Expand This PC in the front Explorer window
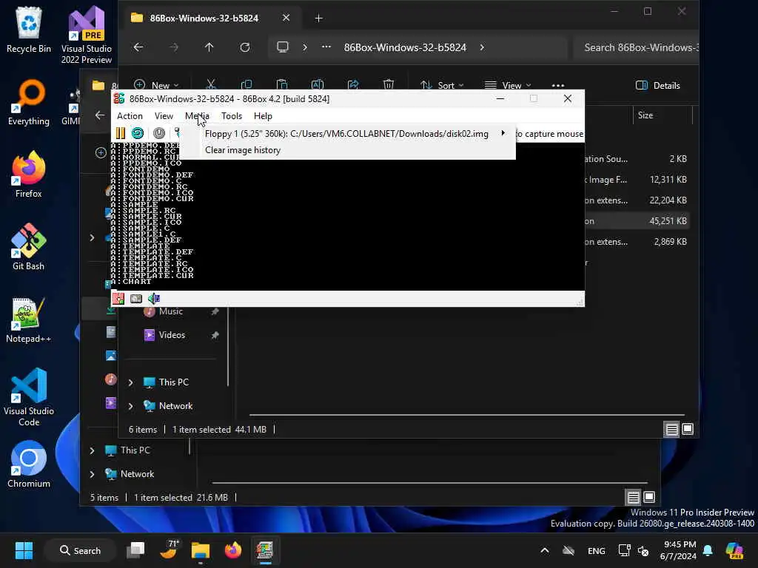Image resolution: width=758 pixels, height=568 pixels. (x=130, y=382)
